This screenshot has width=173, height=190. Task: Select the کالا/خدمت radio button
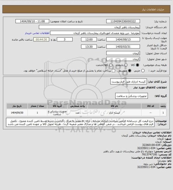111,65
